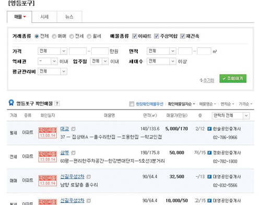
Task: Sort listings by 가격순
Action: 245,104
